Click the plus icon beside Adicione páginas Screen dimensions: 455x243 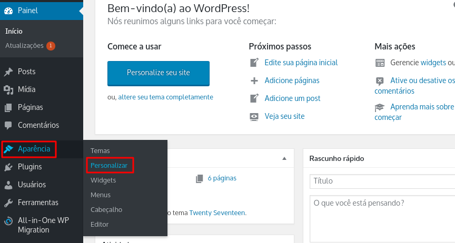click(x=254, y=80)
